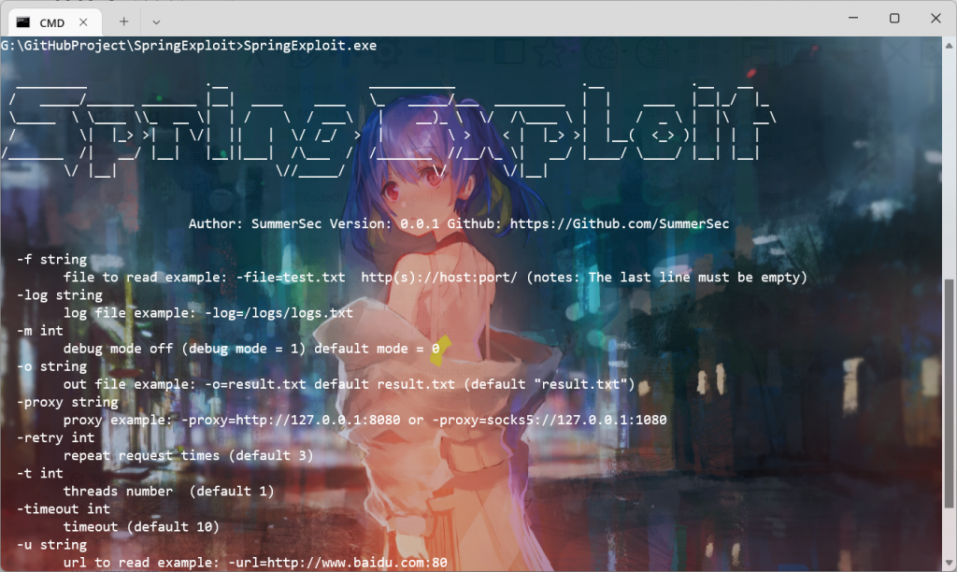Click the scrollbar down arrow
Screen dimensions: 957x572
tap(950, 563)
